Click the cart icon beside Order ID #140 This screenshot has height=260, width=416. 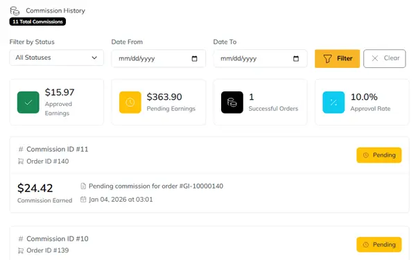pos(21,162)
